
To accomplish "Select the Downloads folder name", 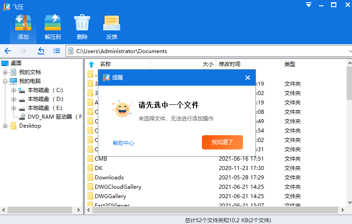I will click(109, 177).
